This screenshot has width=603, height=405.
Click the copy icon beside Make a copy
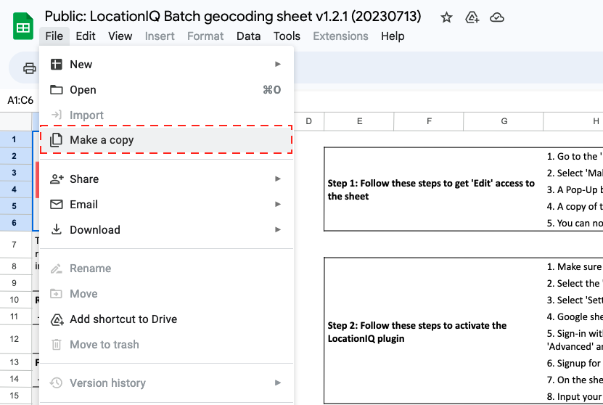coord(56,139)
